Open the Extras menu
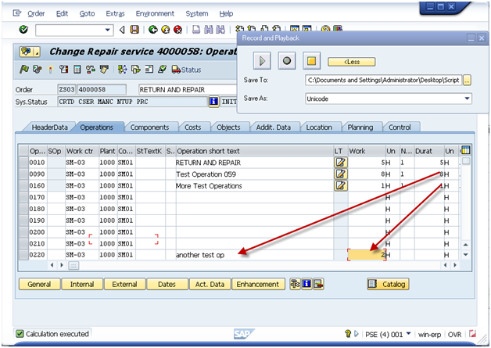This screenshot has height=348, width=491. [115, 13]
